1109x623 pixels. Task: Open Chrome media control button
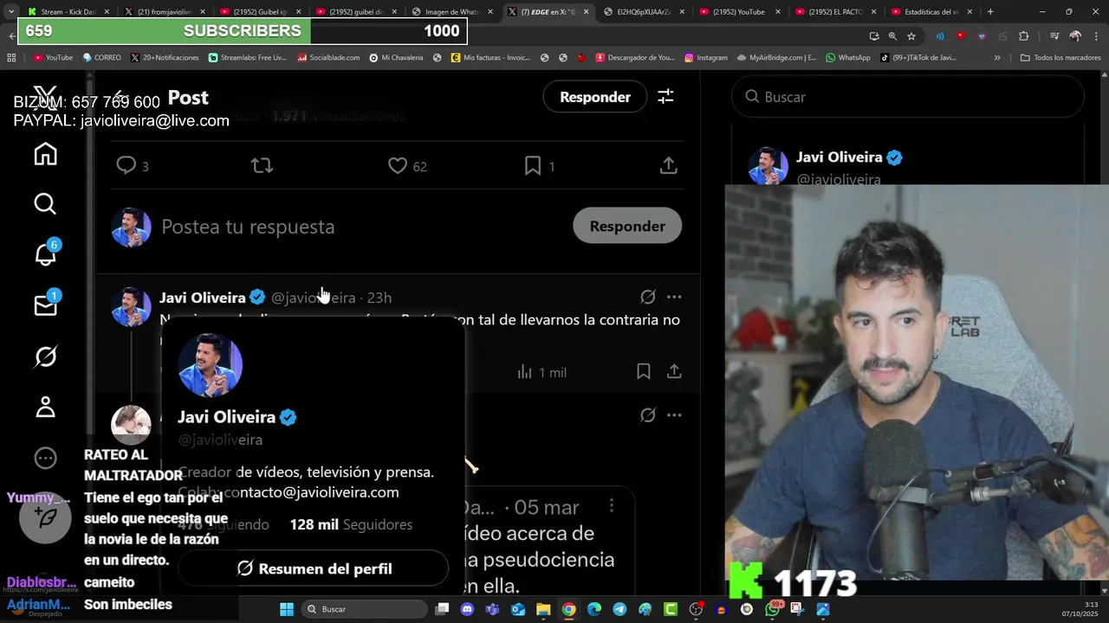[x=1054, y=36]
